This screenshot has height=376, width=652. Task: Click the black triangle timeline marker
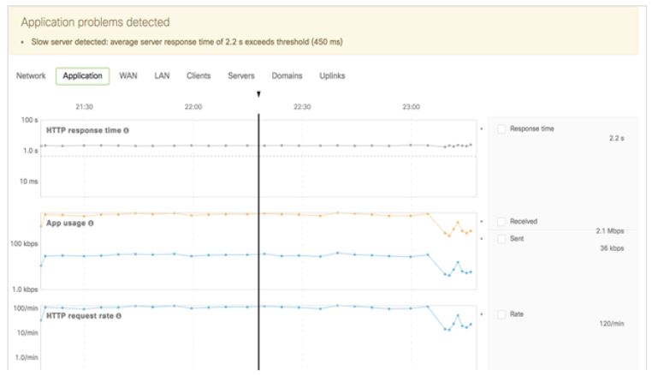(258, 94)
